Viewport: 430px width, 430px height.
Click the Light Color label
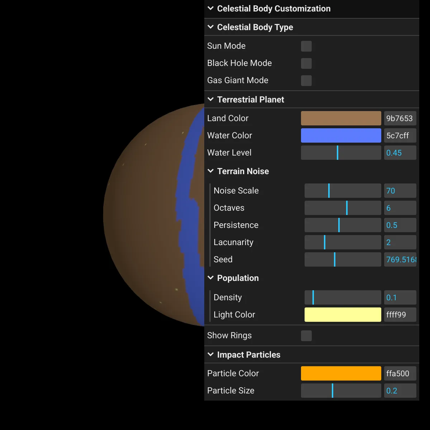[234, 315]
